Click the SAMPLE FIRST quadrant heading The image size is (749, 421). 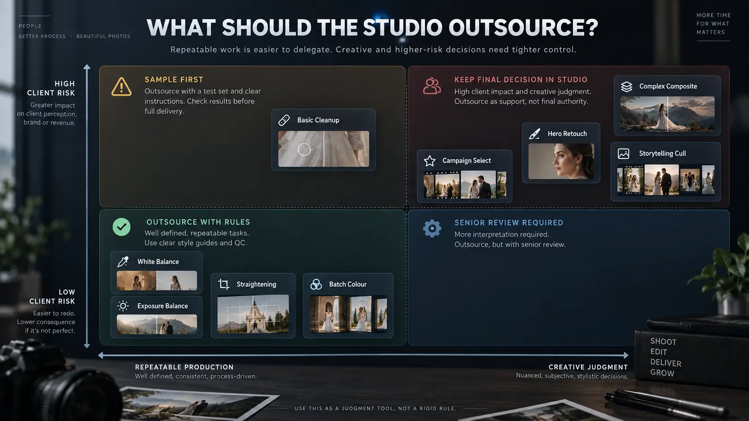174,80
